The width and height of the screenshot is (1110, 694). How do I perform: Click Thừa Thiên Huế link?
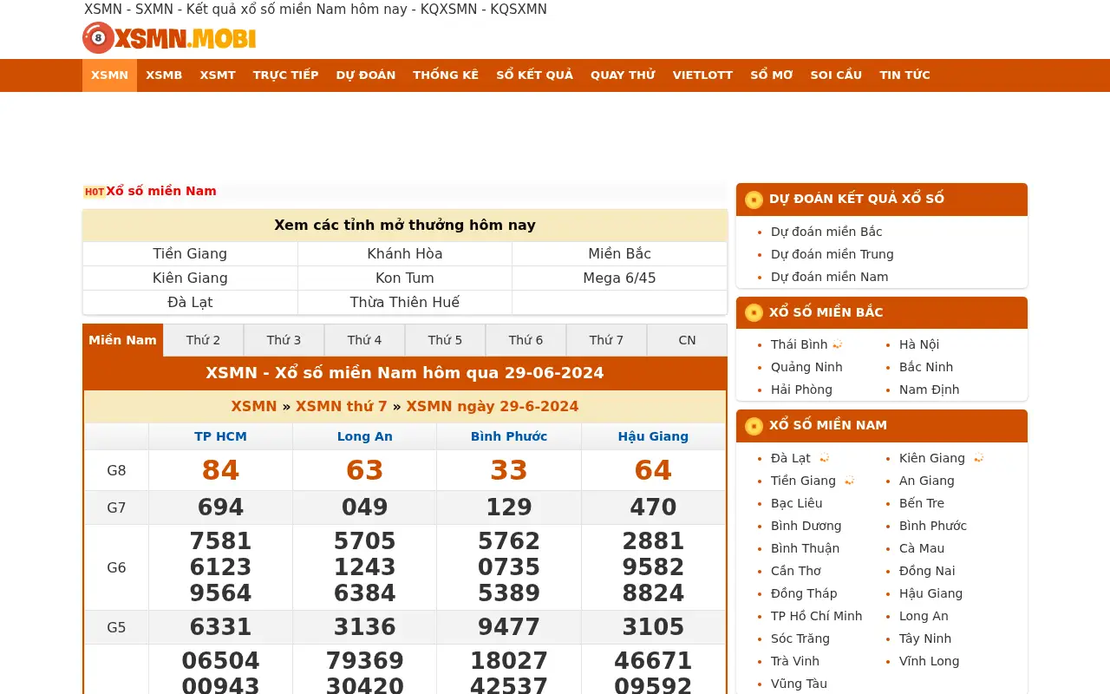point(405,303)
